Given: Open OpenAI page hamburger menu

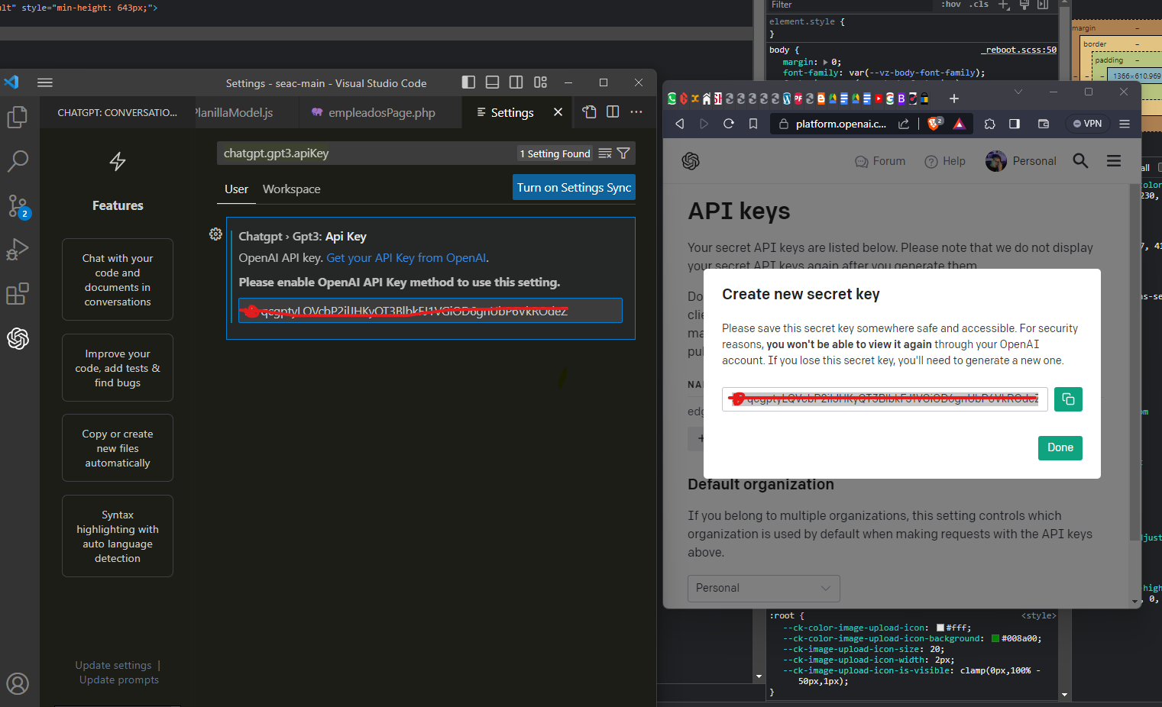Looking at the screenshot, I should 1114,160.
